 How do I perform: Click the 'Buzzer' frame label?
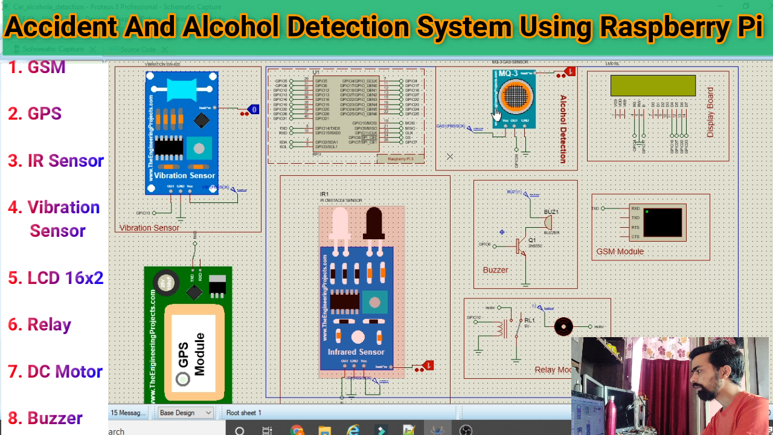495,270
